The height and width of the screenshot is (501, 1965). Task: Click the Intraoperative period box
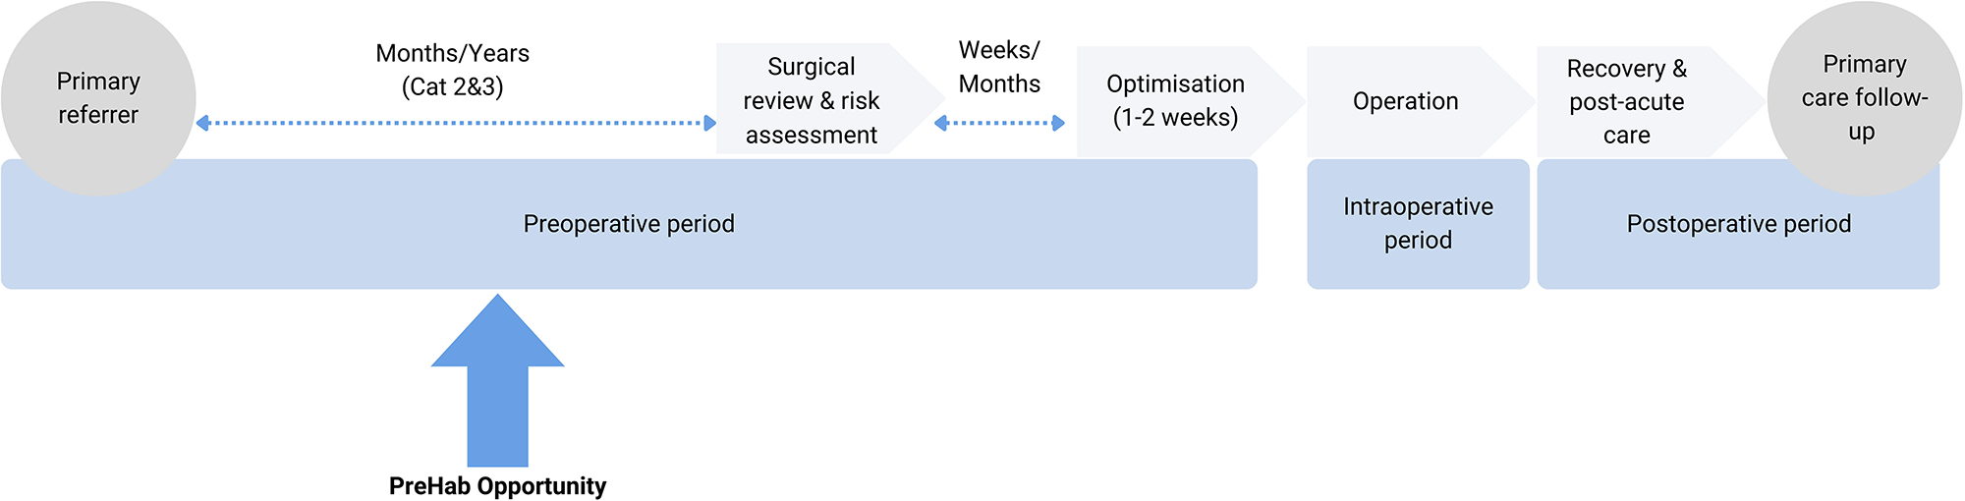[x=1418, y=224]
